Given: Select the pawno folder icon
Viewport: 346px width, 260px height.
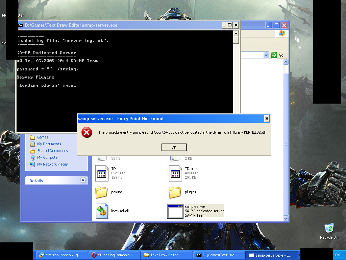Looking at the screenshot, I should [101, 192].
